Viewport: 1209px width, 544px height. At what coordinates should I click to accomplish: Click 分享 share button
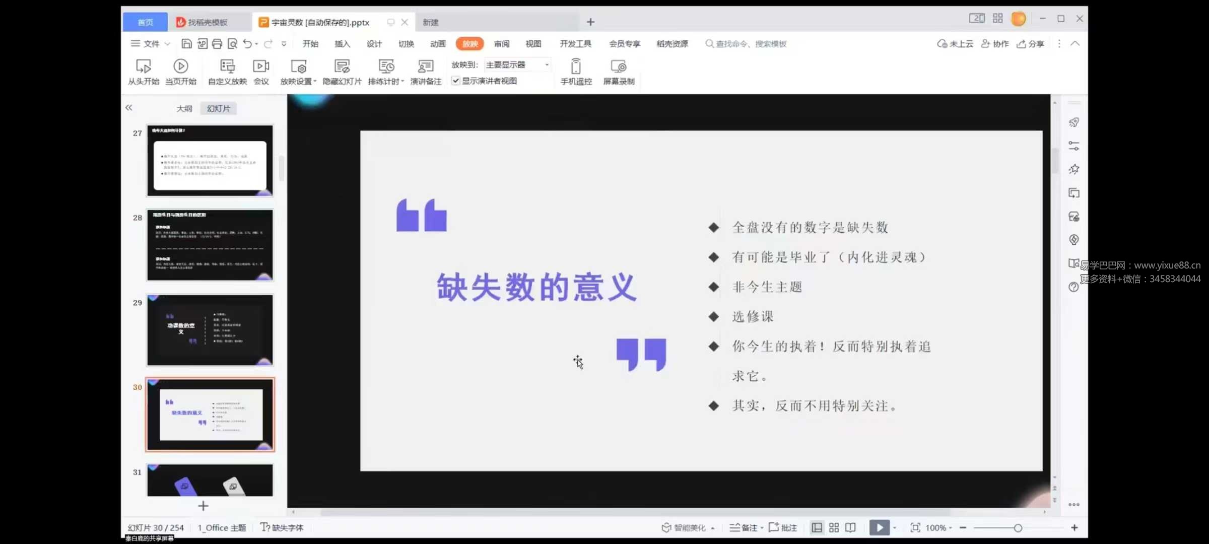1031,44
